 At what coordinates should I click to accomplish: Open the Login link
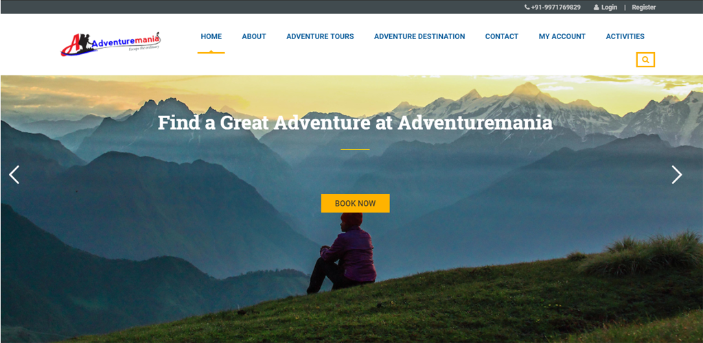tap(609, 7)
